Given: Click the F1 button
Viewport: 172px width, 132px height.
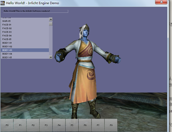Looking at the screenshot, I should point(20,125).
